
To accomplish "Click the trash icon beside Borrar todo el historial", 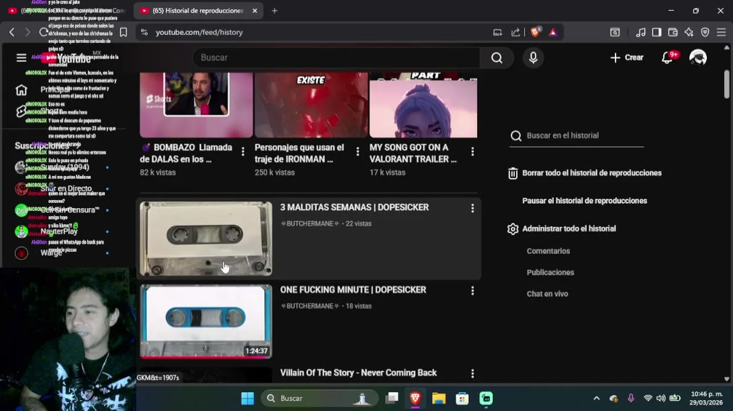I will pos(513,174).
